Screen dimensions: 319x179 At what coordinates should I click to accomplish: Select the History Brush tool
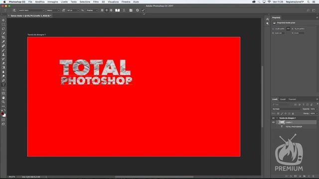[x=3, y=59]
